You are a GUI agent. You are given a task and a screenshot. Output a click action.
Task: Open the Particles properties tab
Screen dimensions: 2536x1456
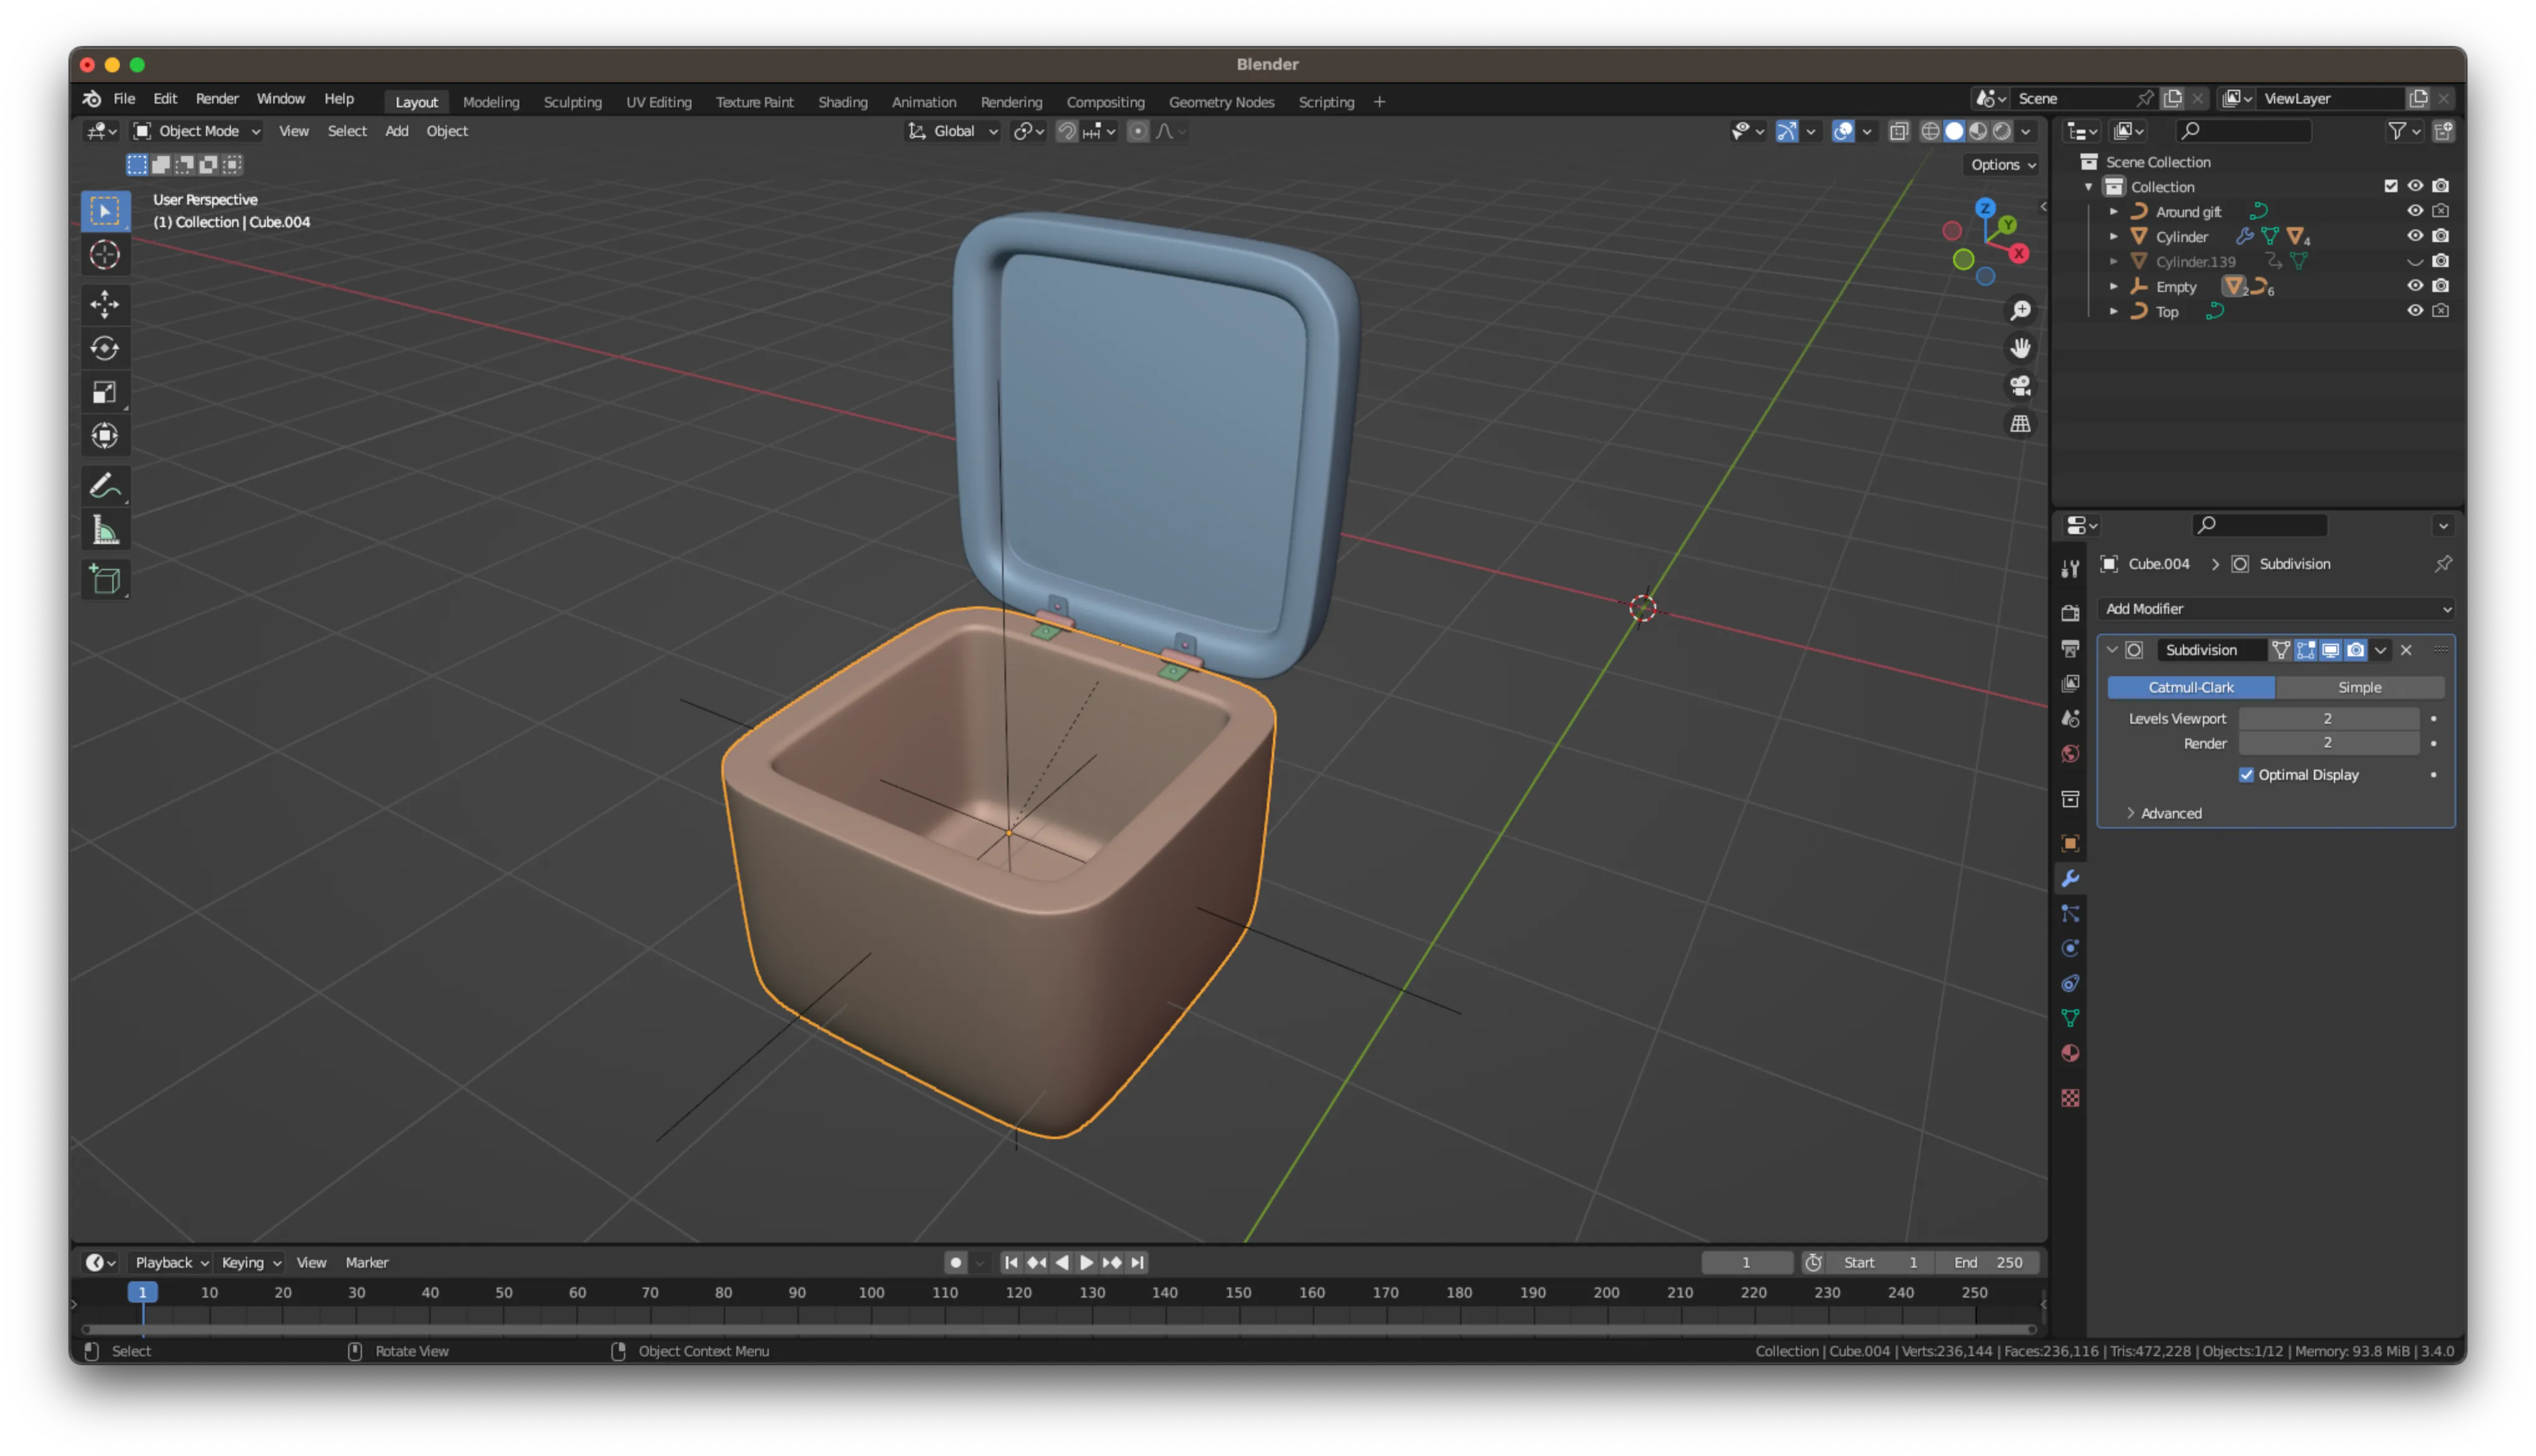2070,914
